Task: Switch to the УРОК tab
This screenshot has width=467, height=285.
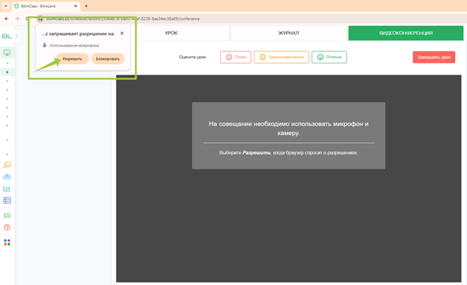Action: (x=171, y=33)
